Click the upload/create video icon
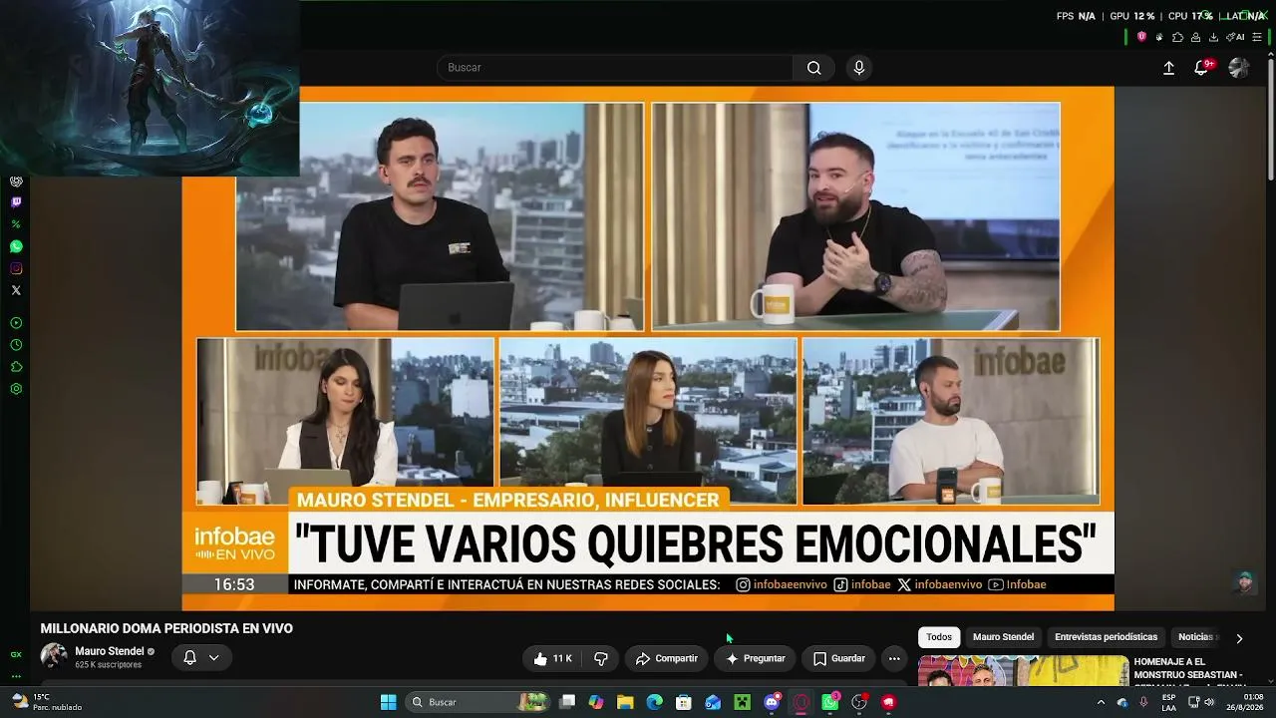This screenshot has width=1276, height=718. tap(1169, 68)
